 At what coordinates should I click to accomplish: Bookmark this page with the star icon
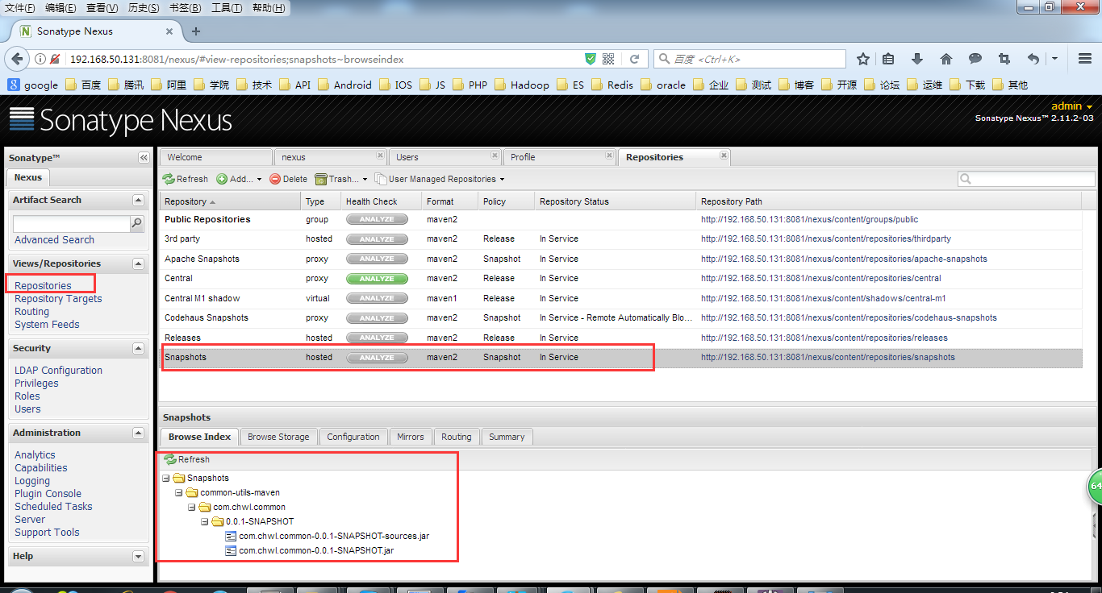pos(863,59)
